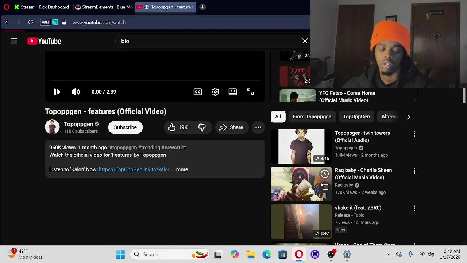Open Task View from the taskbar
This screenshot has width=467, height=263.
[218, 254]
